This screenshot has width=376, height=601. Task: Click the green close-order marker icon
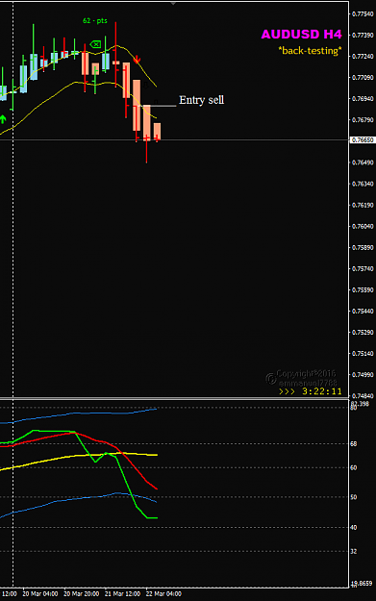tap(95, 44)
